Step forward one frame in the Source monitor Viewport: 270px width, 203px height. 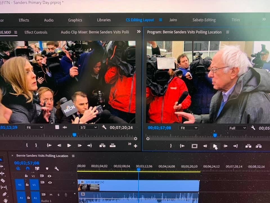click(x=80, y=145)
